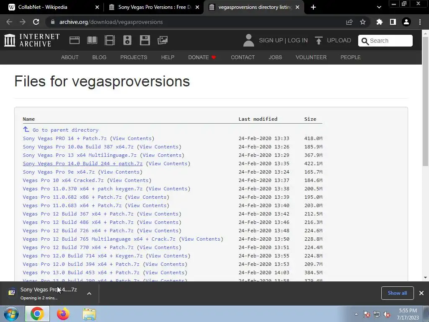Click the LOG IN link
429x322 pixels.
coord(298,40)
